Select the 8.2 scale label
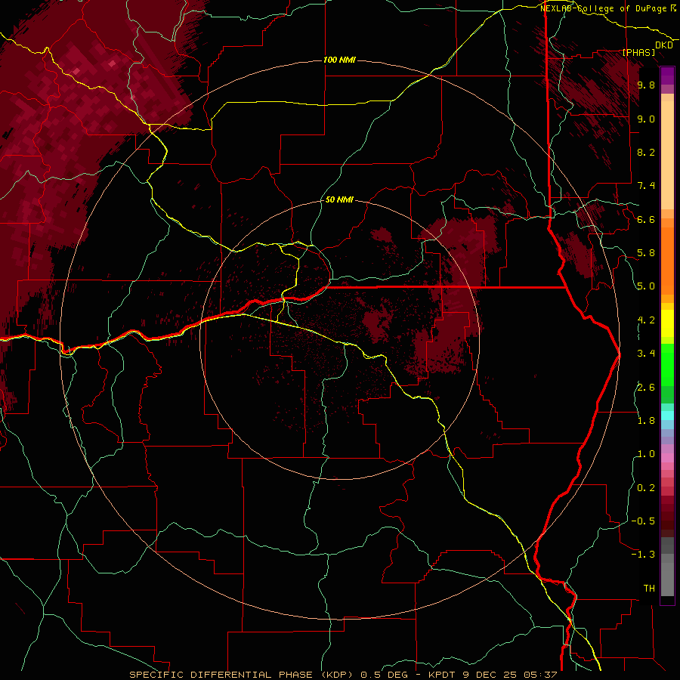 click(646, 152)
